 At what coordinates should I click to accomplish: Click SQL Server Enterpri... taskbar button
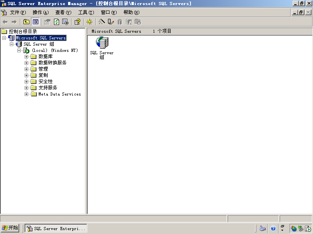click(x=56, y=228)
